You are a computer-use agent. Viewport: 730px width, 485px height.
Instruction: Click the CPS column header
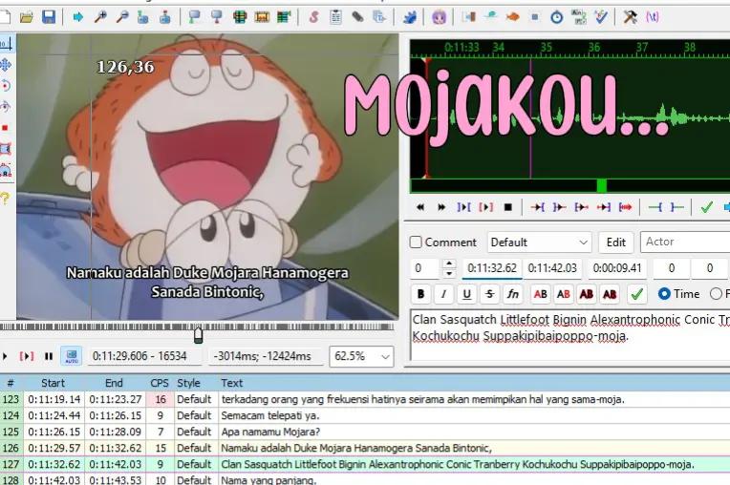[x=160, y=383]
